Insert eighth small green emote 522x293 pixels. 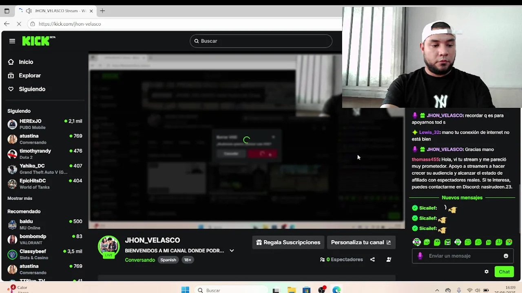(489, 242)
